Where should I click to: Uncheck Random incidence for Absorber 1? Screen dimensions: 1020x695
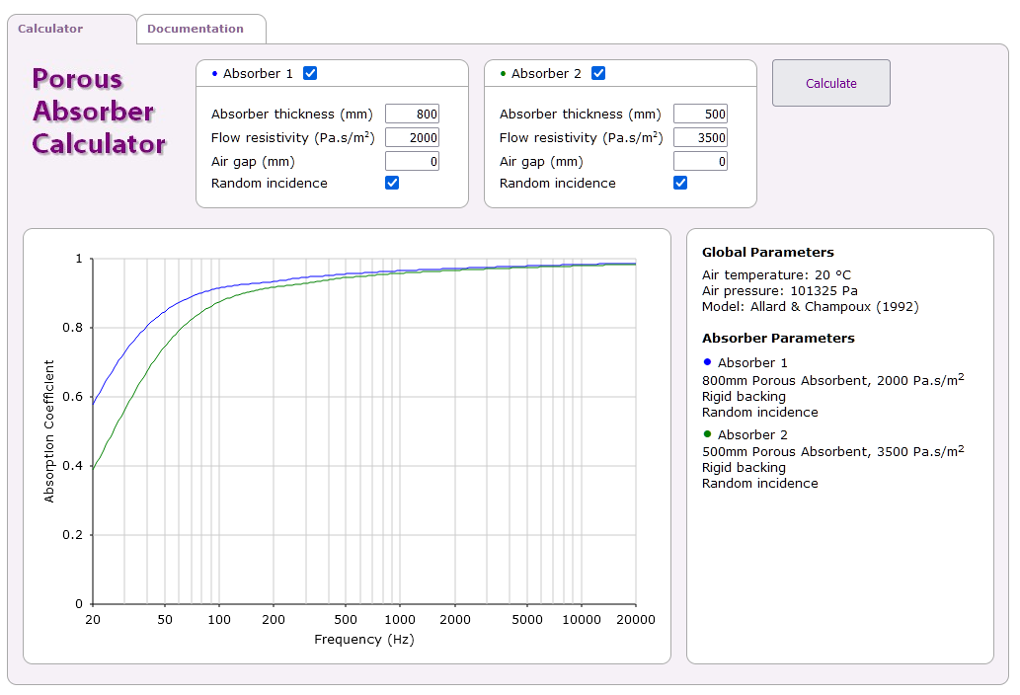tap(392, 183)
